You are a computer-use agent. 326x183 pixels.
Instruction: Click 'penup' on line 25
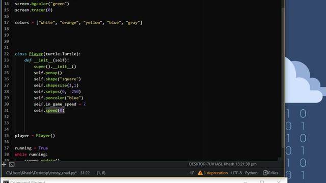pyautogui.click(x=51, y=73)
